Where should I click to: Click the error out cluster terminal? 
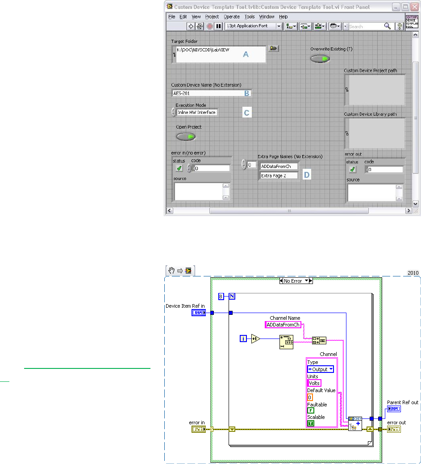[x=394, y=429]
